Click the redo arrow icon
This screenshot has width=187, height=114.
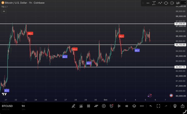coord(166,106)
